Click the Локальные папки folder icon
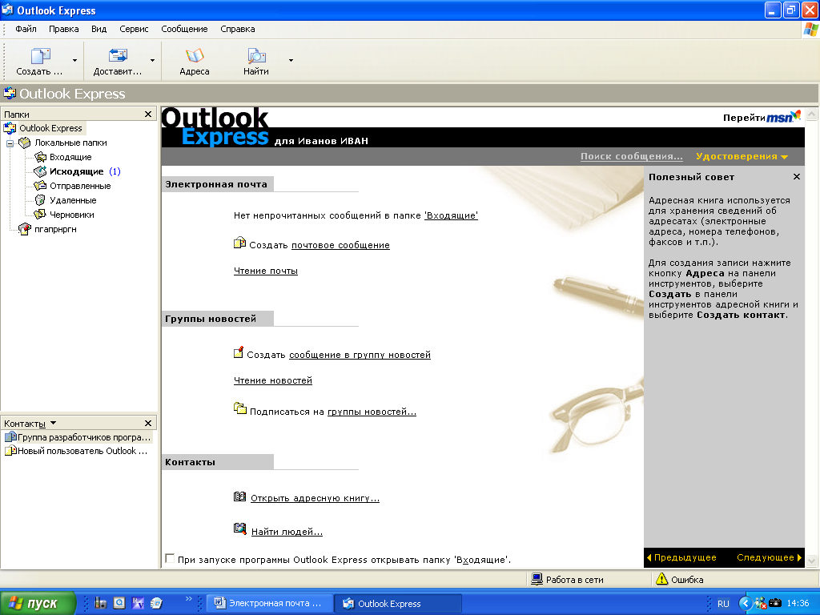This screenshot has height=615, width=820. click(x=25, y=143)
